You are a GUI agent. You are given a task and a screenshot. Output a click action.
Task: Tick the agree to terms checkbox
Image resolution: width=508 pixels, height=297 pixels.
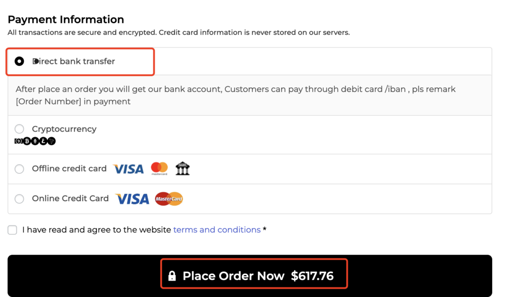12,230
